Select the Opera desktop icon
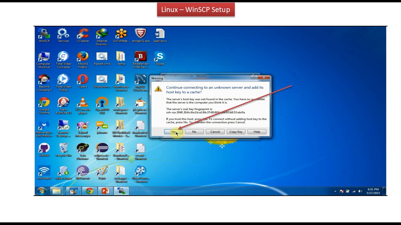Viewport: 401px width, 225px height. pos(83,81)
